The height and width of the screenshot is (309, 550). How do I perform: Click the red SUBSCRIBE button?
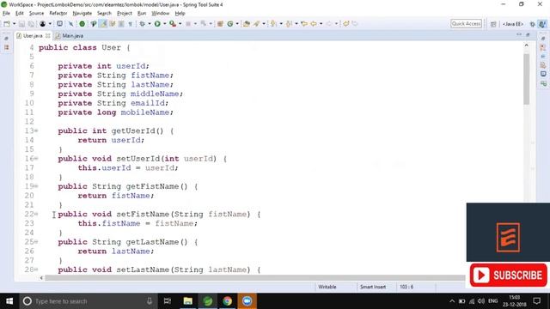(x=508, y=275)
